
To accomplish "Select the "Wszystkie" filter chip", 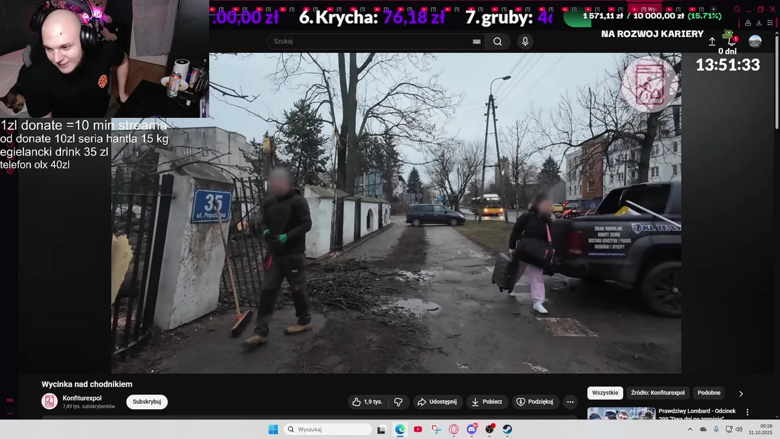I will (x=606, y=393).
